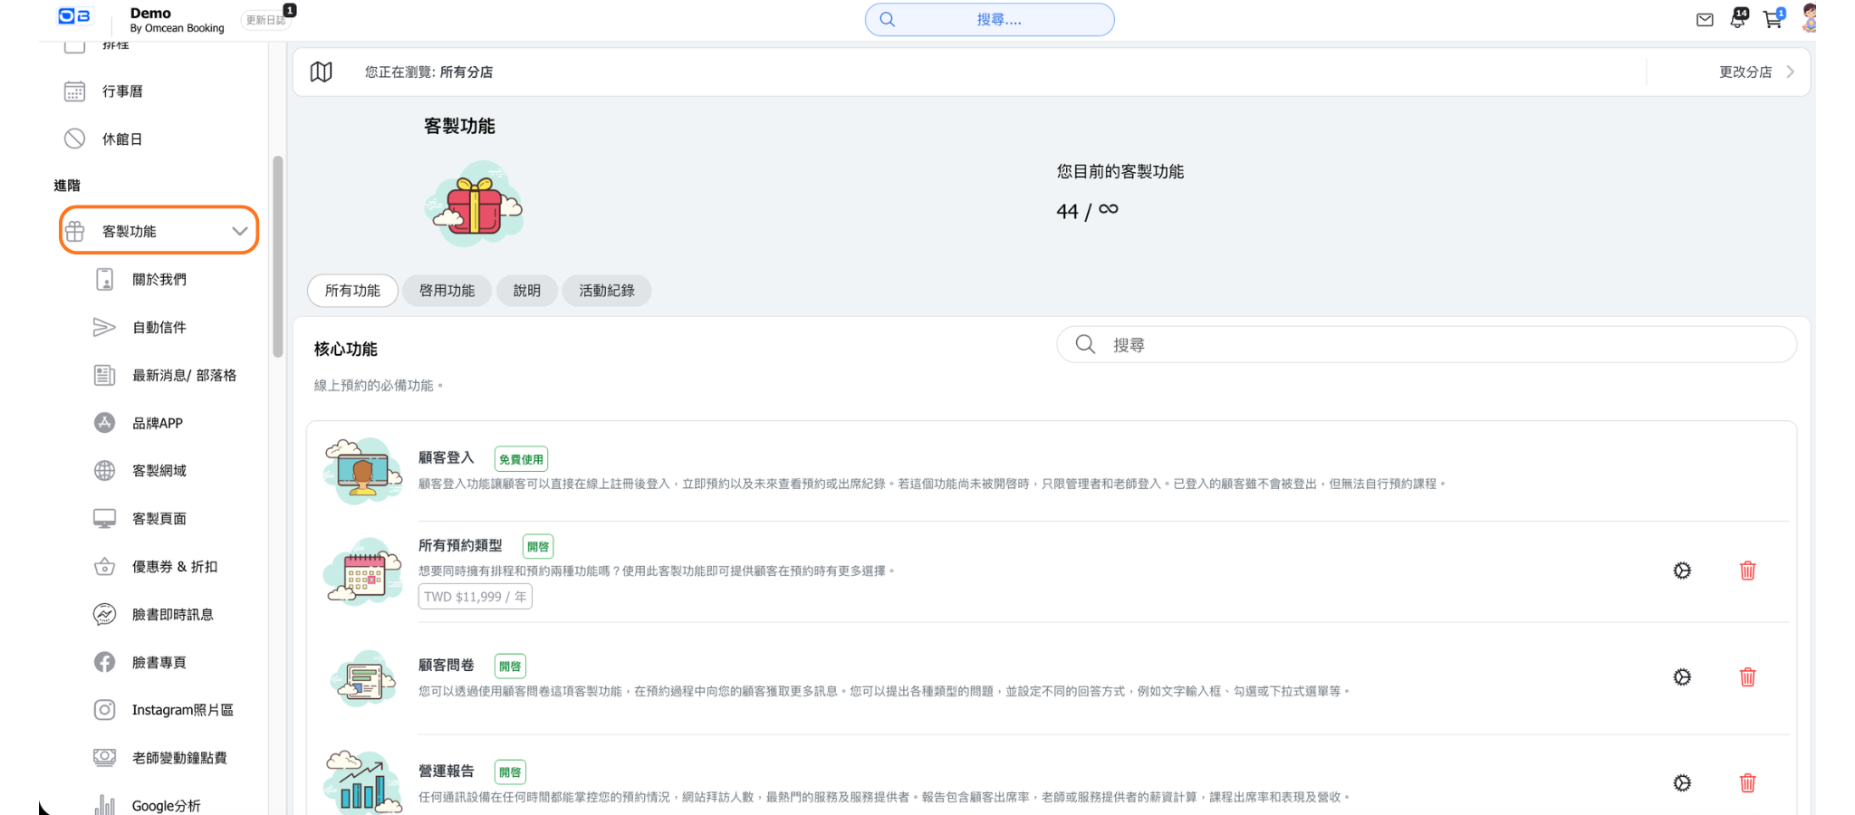Screen dimensions: 1855x815
Task: Click trash icon for 所有預約類型
Action: coord(1747,570)
